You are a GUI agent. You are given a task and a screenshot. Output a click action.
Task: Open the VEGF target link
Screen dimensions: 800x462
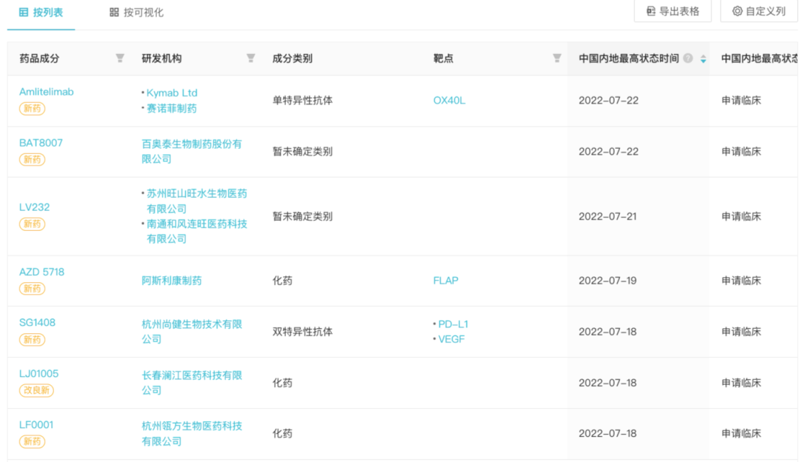click(452, 339)
